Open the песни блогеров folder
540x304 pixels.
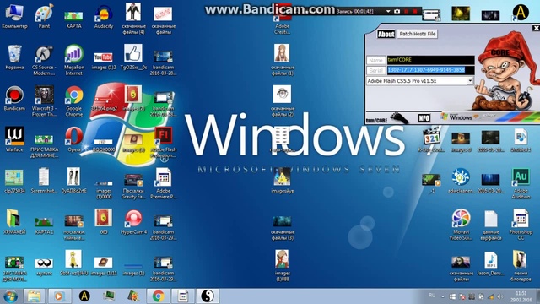tap(521, 266)
